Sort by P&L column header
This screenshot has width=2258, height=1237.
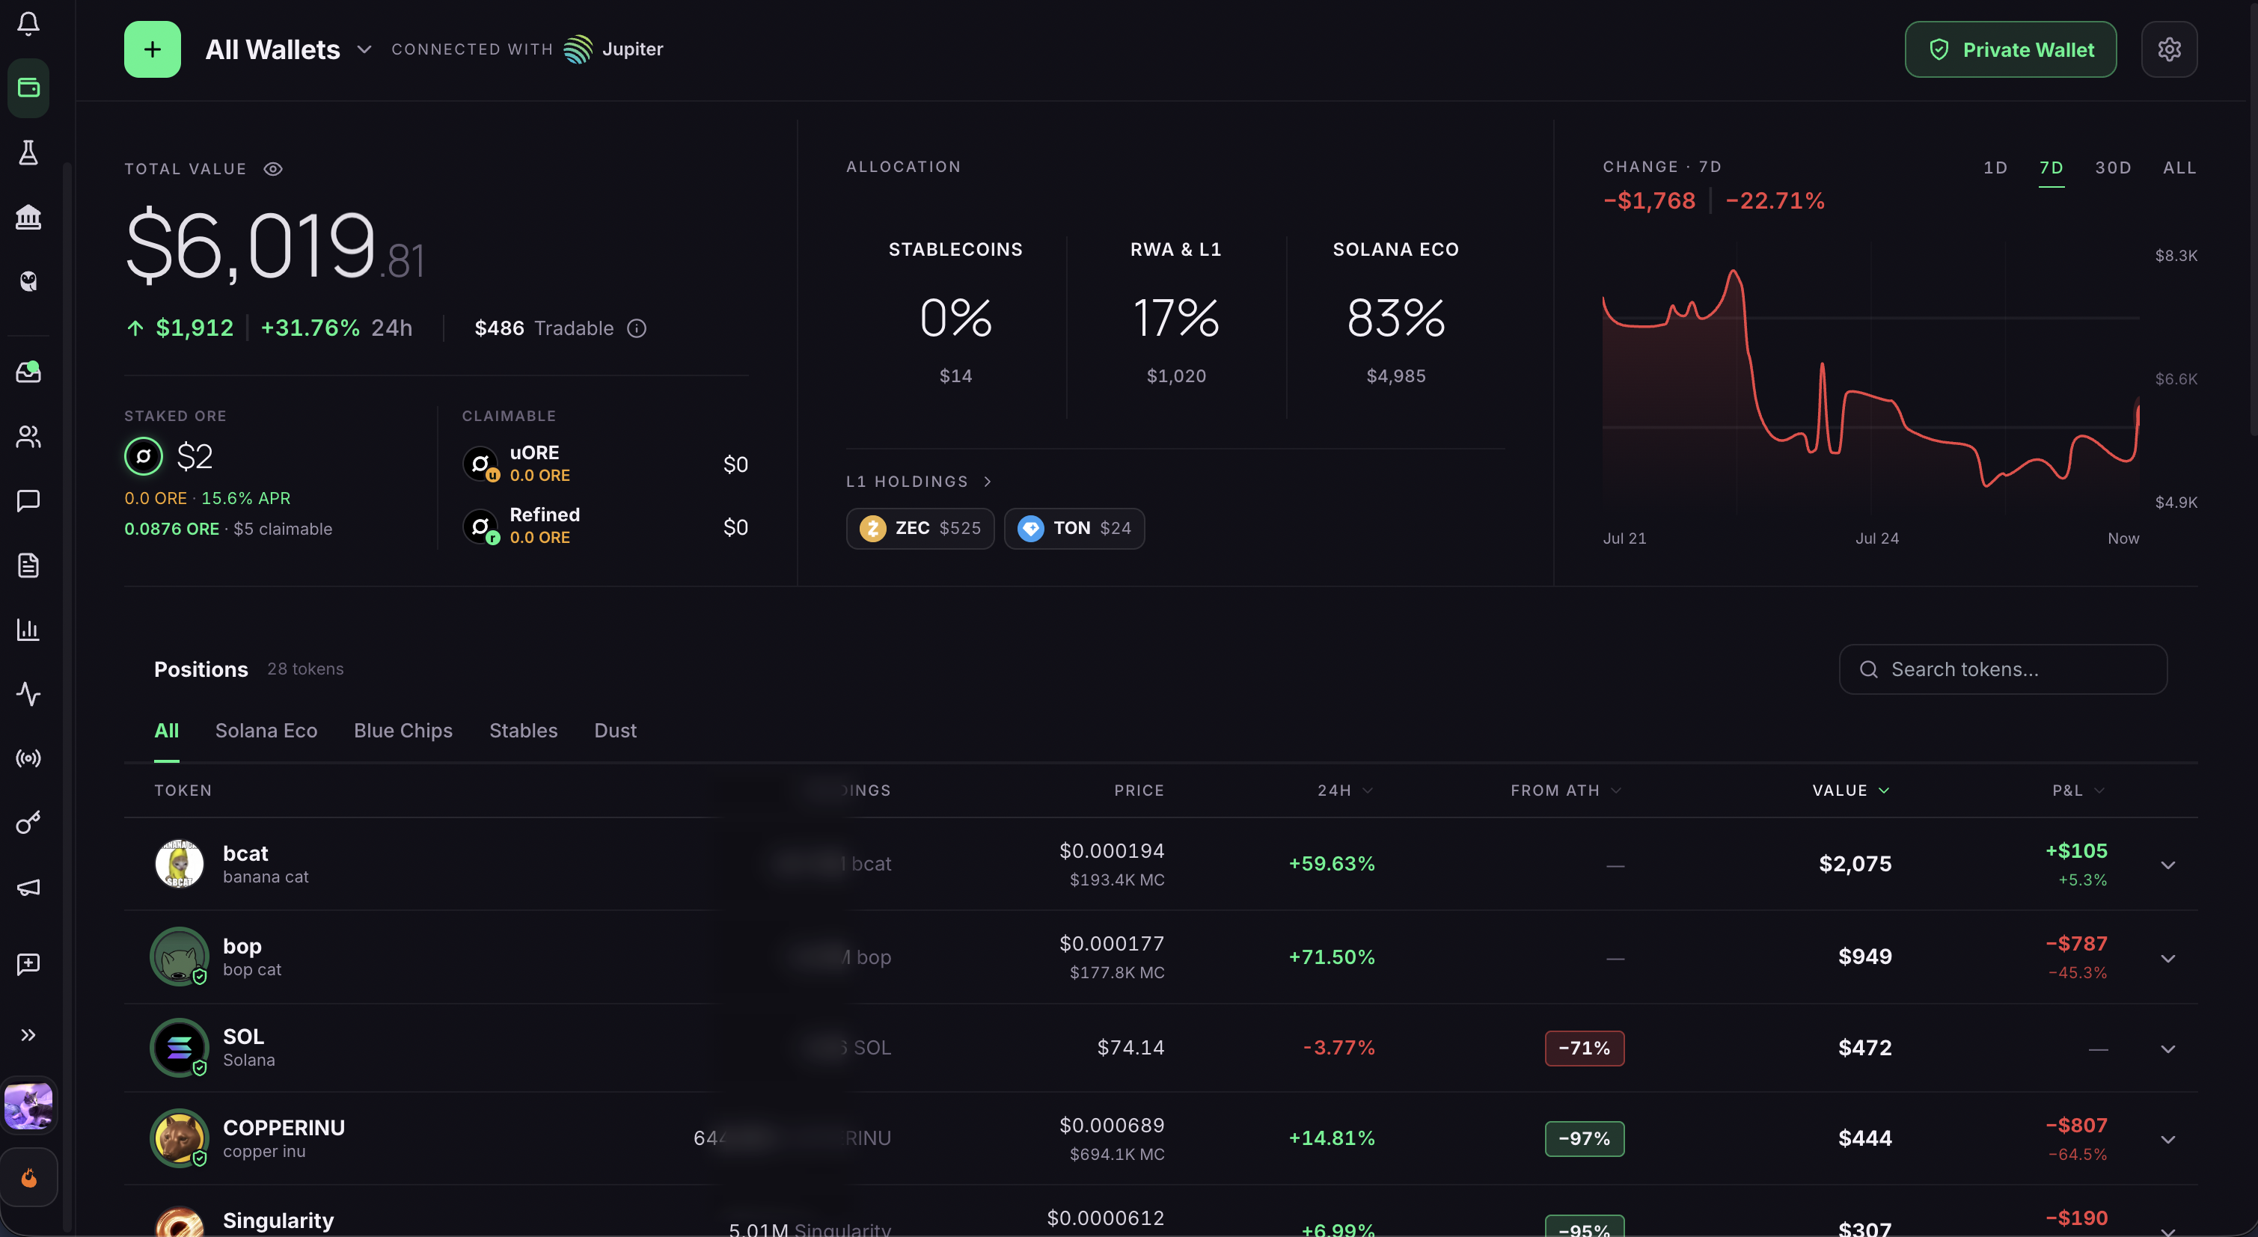tap(2078, 791)
